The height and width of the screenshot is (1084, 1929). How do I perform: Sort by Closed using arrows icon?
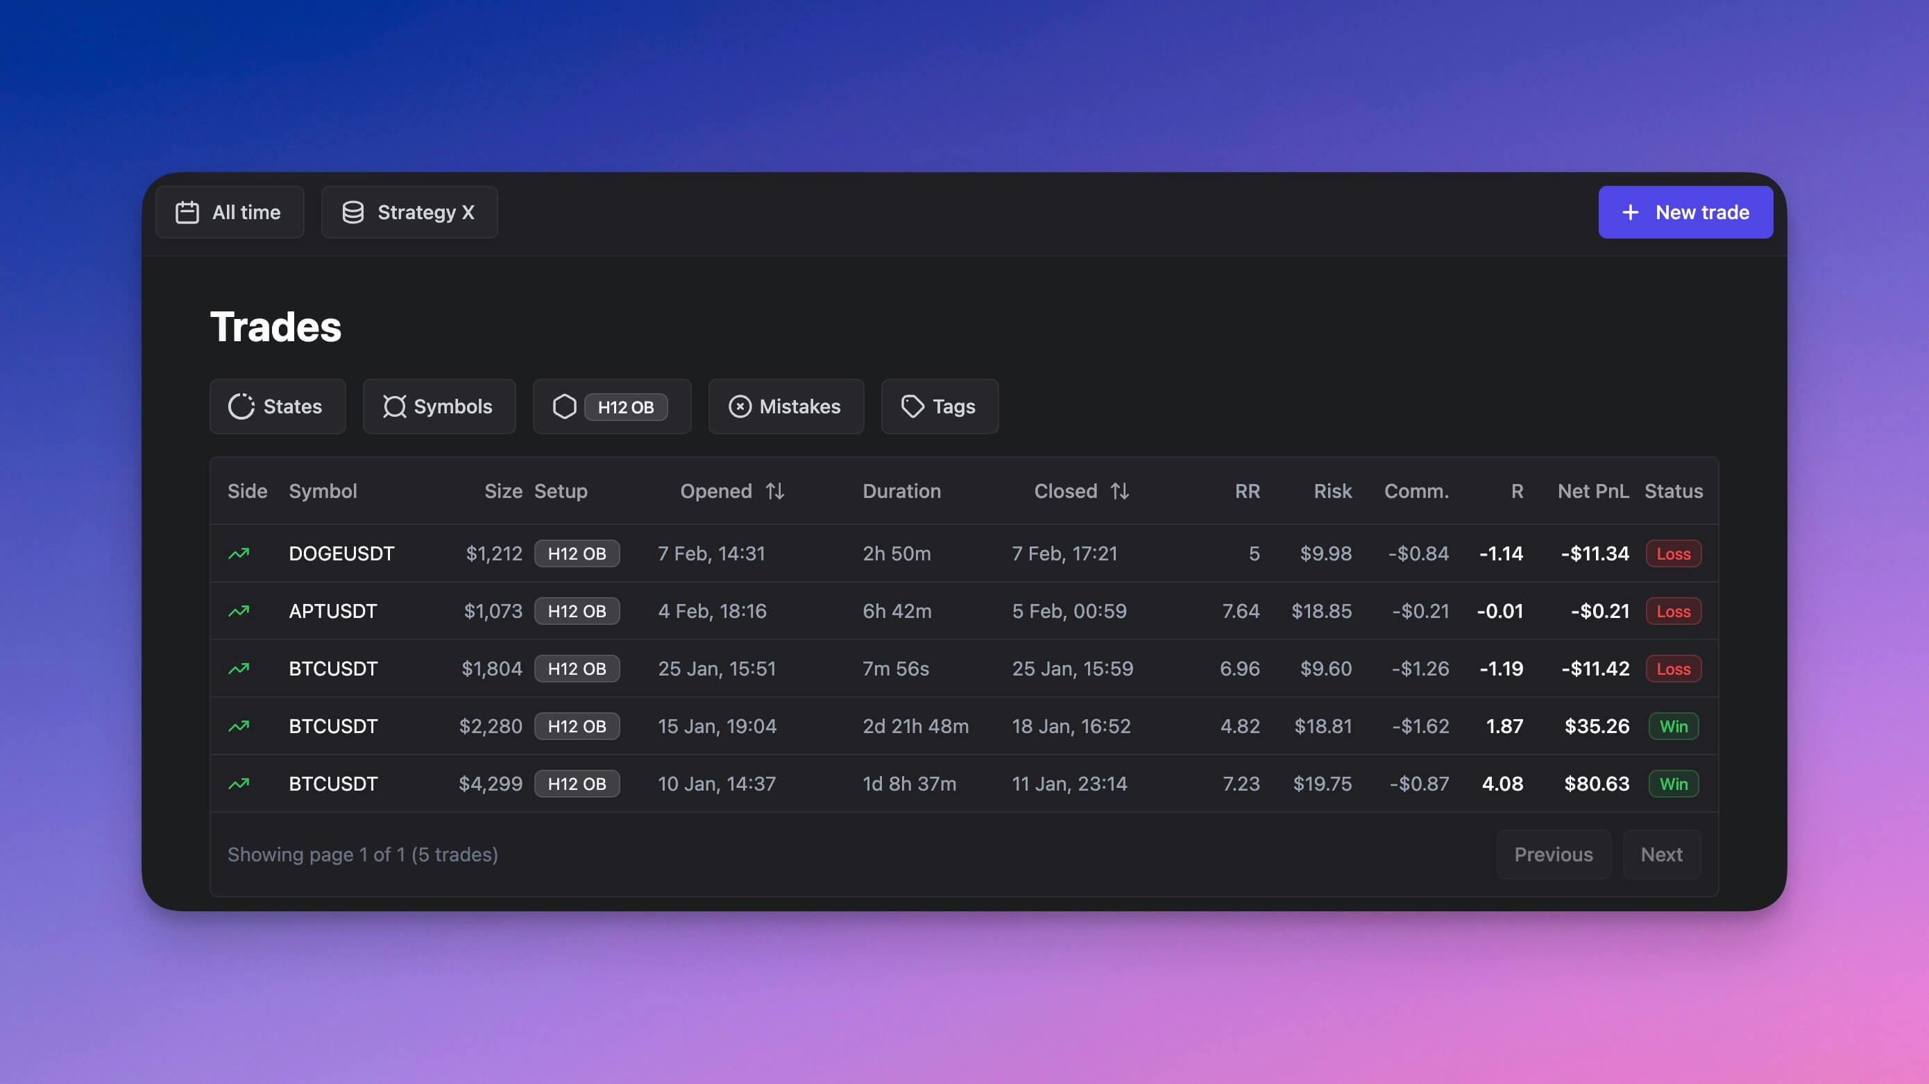(x=1119, y=491)
